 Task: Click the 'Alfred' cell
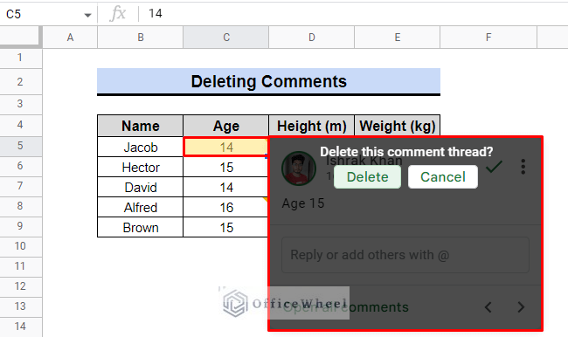(140, 208)
